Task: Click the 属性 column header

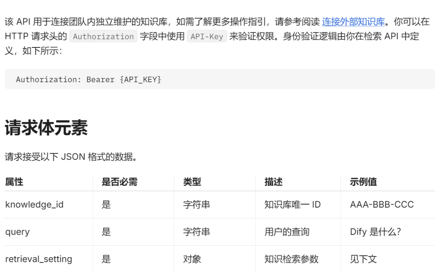Action: click(10, 182)
